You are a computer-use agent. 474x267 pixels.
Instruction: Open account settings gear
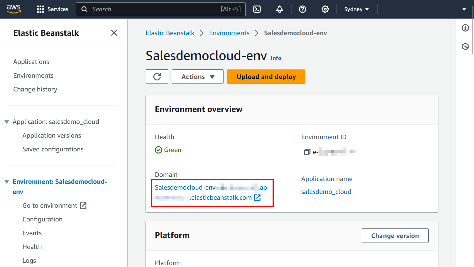pos(325,9)
